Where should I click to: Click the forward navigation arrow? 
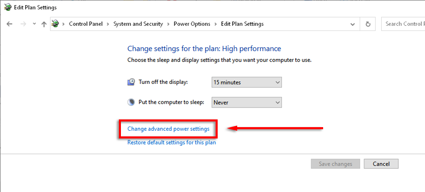click(x=23, y=24)
